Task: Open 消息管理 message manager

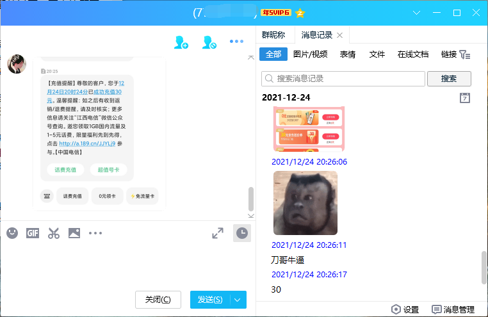Action: pos(453,309)
